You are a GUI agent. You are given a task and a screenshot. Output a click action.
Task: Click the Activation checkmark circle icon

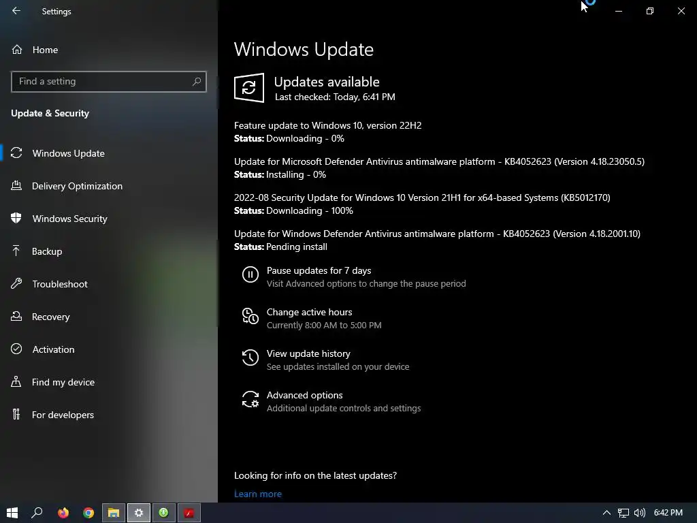[x=16, y=349]
